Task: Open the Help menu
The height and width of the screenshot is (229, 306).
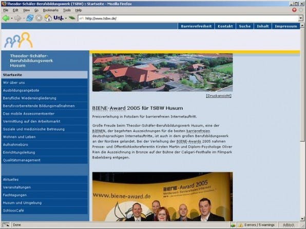Action: pyautogui.click(x=79, y=10)
